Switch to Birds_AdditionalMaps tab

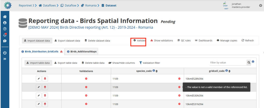tap(81, 52)
